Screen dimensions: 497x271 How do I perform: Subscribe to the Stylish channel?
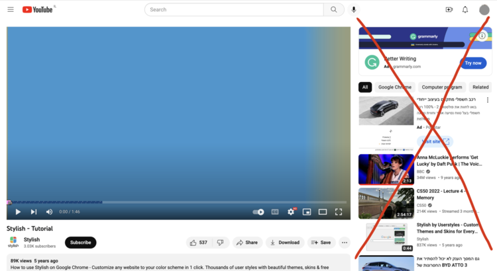pos(80,243)
